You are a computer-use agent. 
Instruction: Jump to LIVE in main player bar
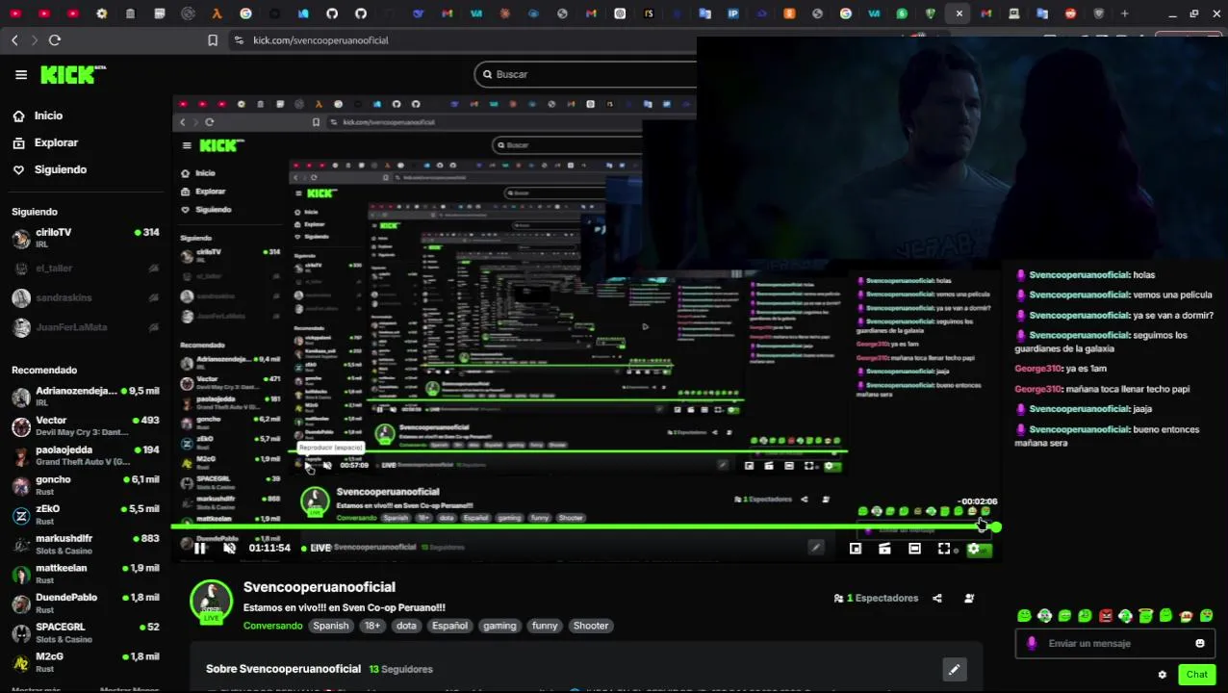click(317, 548)
